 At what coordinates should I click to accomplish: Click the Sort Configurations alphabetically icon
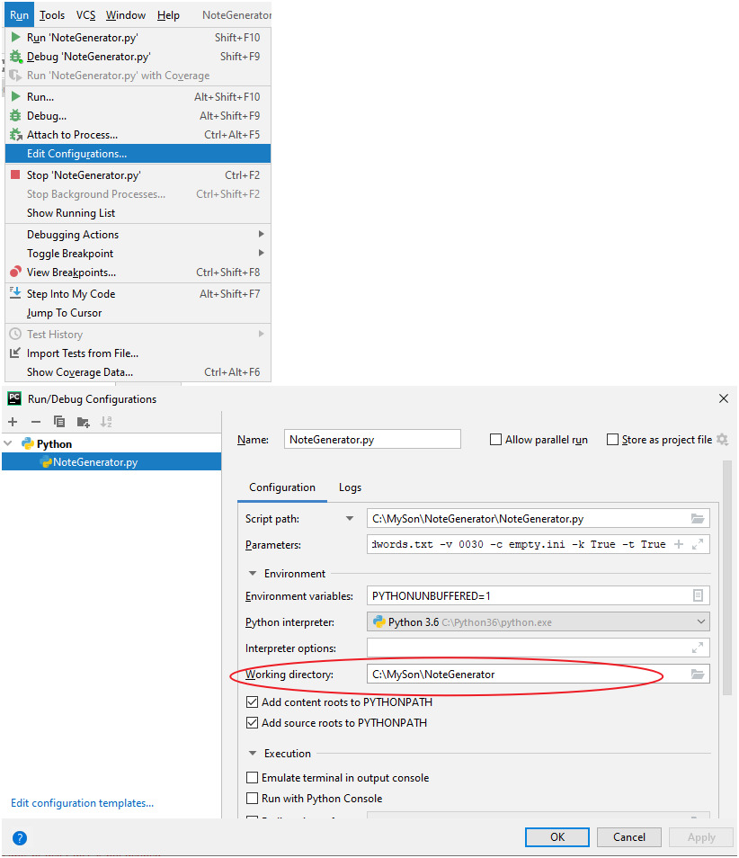pos(106,422)
